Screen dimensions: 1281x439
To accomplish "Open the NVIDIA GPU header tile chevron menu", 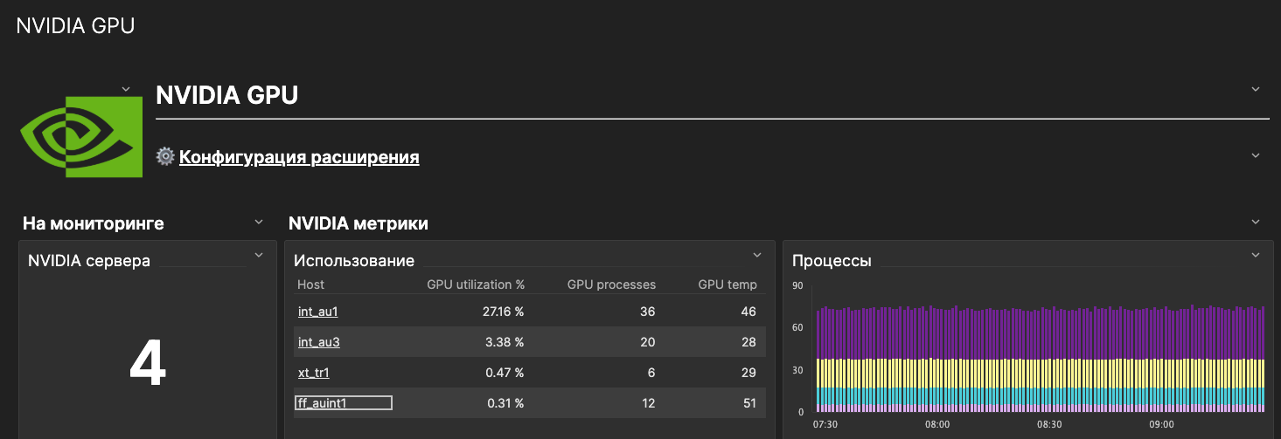I will coord(1256,89).
